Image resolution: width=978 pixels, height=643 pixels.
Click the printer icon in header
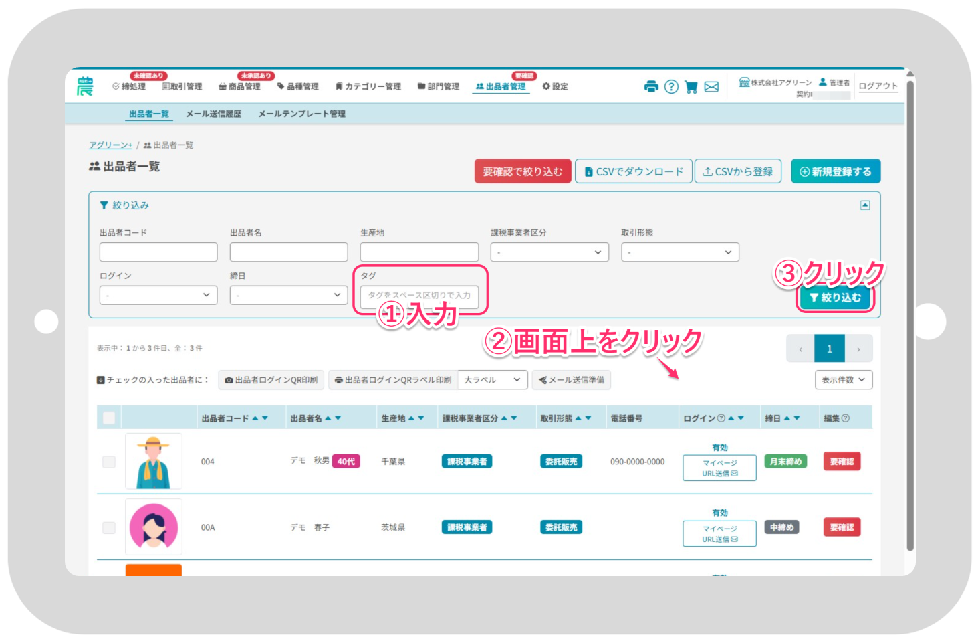click(x=650, y=86)
